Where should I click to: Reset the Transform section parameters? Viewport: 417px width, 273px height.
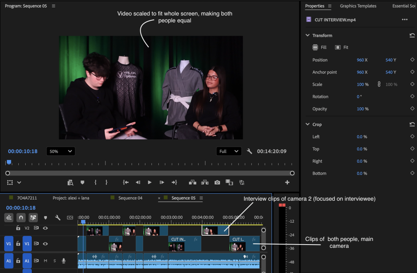pyautogui.click(x=412, y=36)
